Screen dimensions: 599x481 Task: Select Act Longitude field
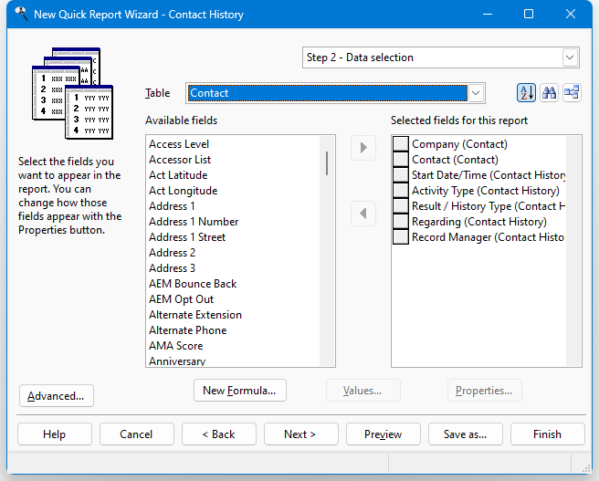pos(234,191)
